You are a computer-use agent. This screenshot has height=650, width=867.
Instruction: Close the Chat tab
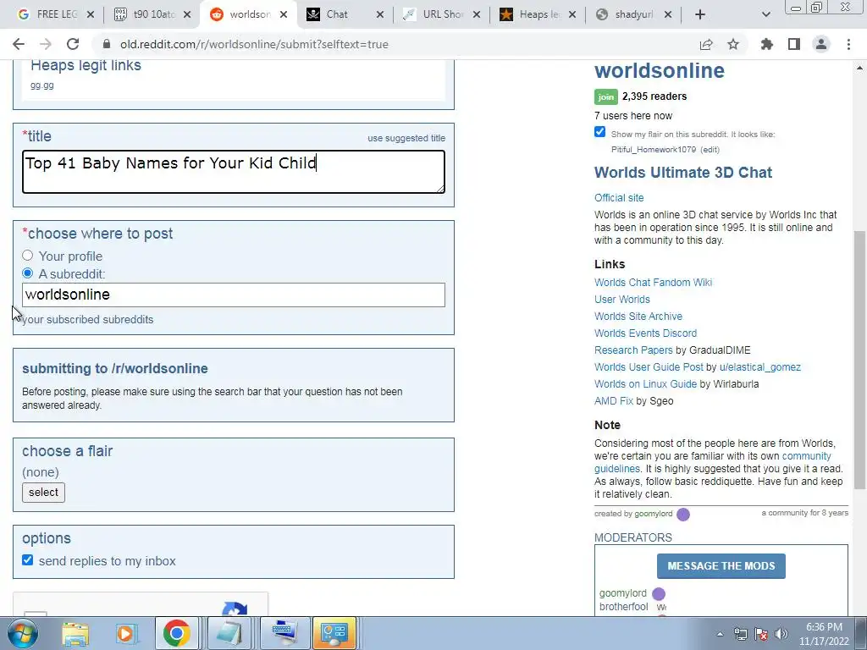click(380, 14)
